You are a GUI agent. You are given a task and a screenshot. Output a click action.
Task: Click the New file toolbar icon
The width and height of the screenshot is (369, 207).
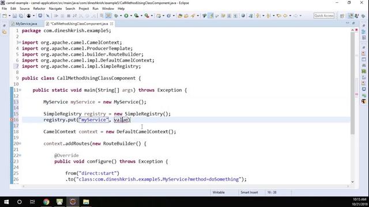pos(5,16)
